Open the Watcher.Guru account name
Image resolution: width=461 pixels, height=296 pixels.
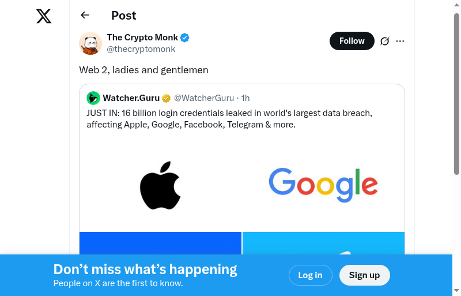(131, 98)
